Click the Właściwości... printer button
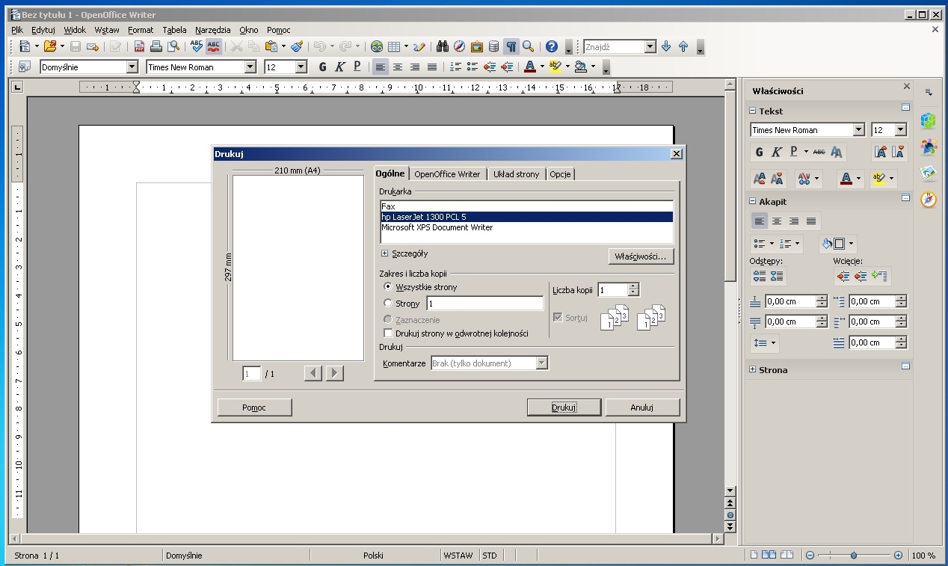 click(641, 256)
